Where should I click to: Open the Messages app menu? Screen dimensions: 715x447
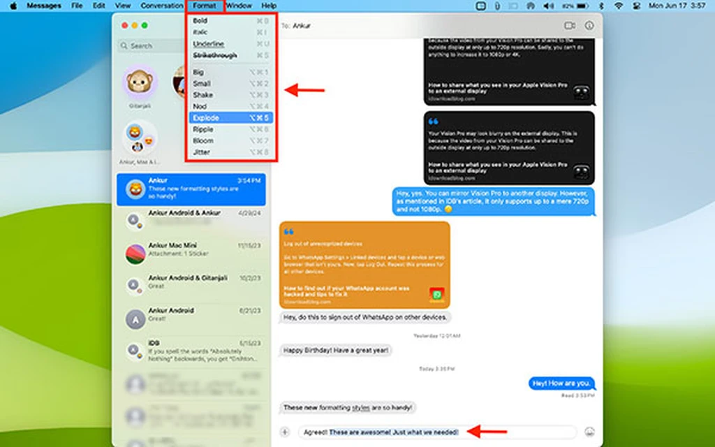coord(44,6)
